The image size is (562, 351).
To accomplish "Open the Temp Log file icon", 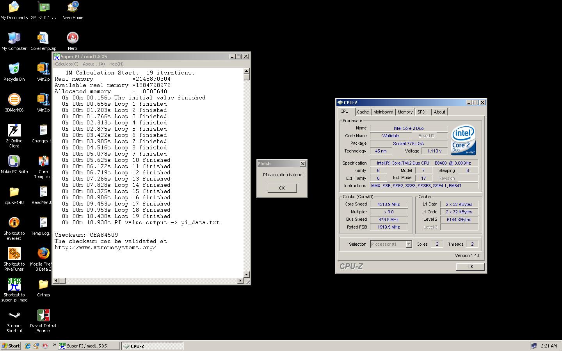I will point(41,226).
